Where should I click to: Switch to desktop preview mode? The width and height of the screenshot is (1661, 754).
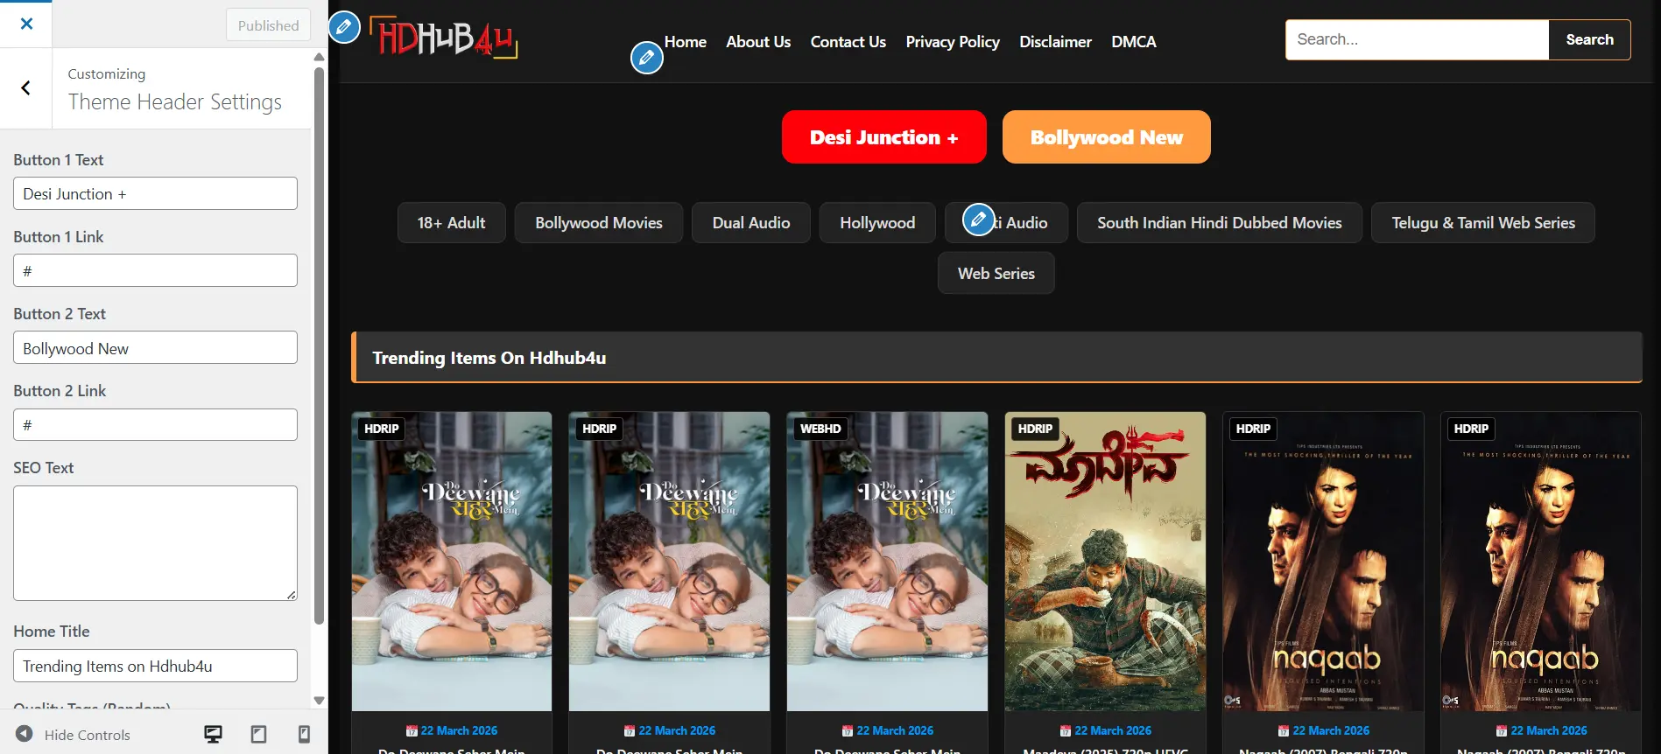tap(213, 734)
